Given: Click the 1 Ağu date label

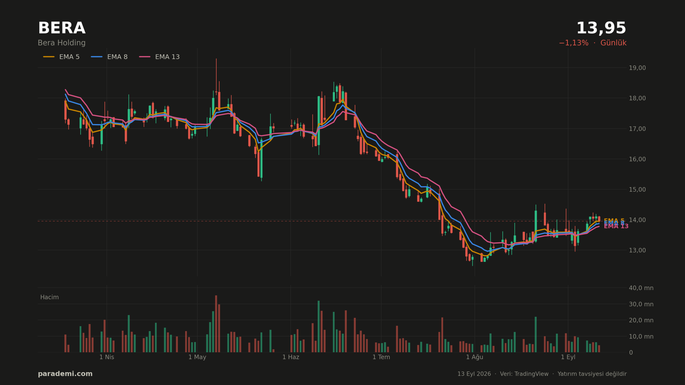Looking at the screenshot, I should [474, 357].
